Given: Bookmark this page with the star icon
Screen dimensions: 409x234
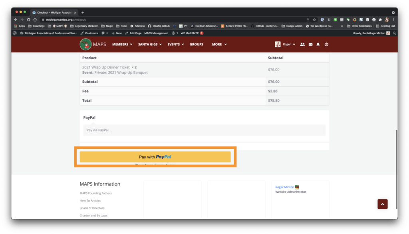Looking at the screenshot, I should 314,20.
